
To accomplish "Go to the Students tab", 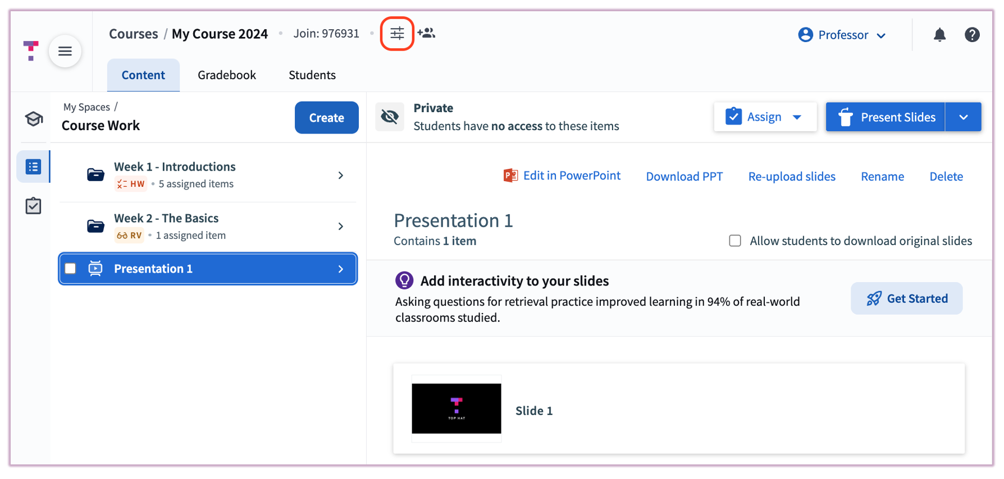I will (x=312, y=75).
